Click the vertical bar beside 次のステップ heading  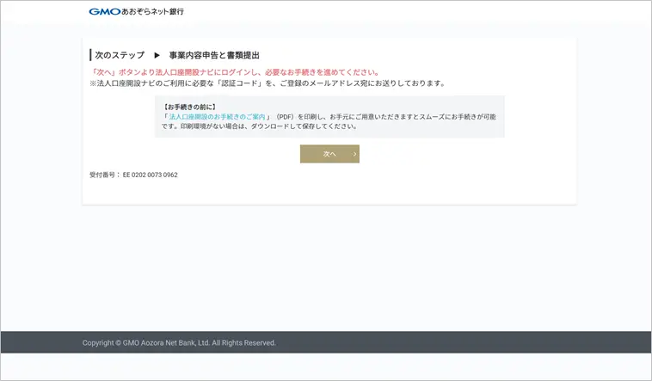coord(90,55)
